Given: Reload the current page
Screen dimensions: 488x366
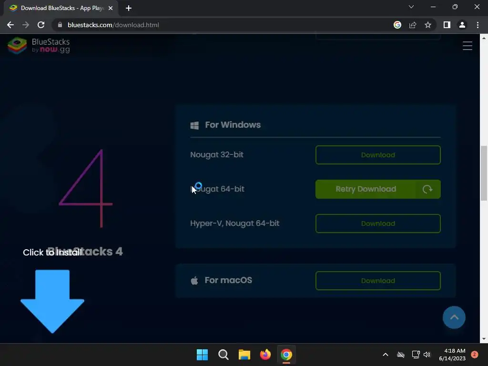Looking at the screenshot, I should (x=41, y=25).
